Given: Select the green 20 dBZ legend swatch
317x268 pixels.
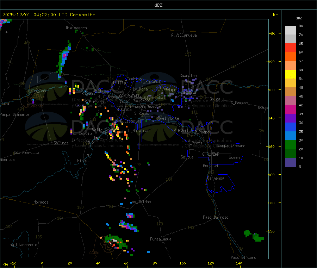Looking at the screenshot, I should pos(290,144).
